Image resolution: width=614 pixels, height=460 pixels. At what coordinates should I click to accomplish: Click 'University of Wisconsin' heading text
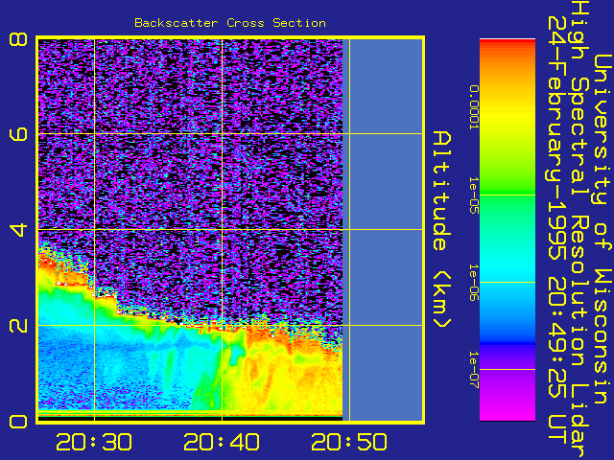[602, 230]
